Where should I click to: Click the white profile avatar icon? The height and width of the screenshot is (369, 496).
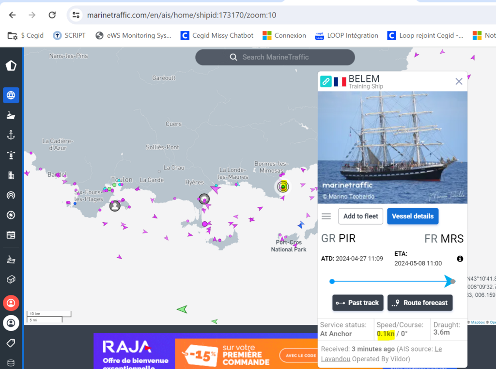click(11, 323)
